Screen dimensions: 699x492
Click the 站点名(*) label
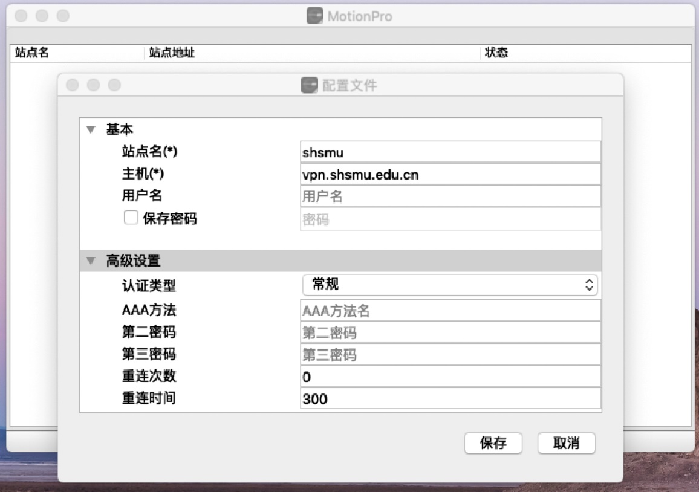tap(149, 152)
